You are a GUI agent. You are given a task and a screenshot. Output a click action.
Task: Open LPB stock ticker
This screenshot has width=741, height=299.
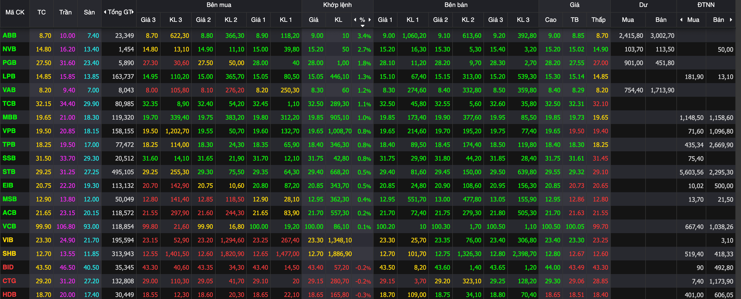[9, 76]
